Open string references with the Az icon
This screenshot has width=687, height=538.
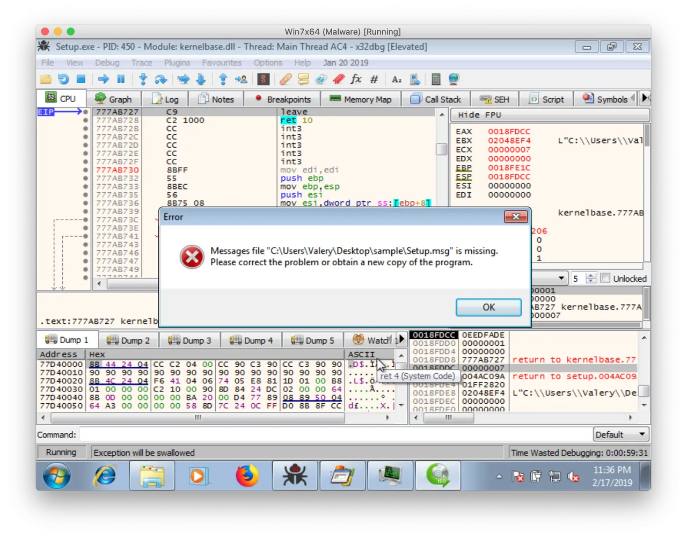click(397, 79)
